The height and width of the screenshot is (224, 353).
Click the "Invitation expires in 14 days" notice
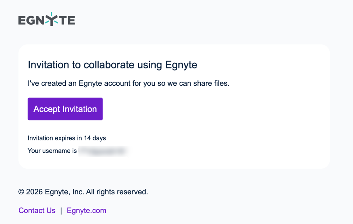67,138
